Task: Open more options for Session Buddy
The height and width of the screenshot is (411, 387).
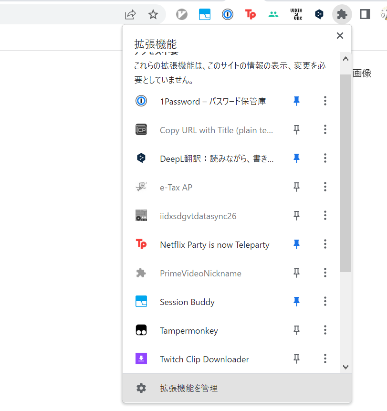Action: [325, 301]
